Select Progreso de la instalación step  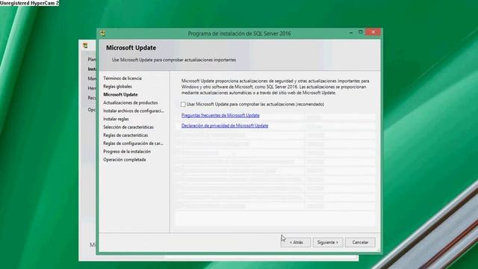127,152
